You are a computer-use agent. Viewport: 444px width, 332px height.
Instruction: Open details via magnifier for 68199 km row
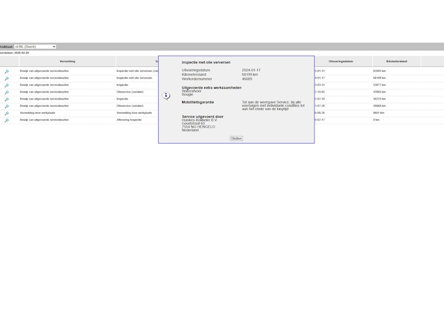click(x=6, y=78)
